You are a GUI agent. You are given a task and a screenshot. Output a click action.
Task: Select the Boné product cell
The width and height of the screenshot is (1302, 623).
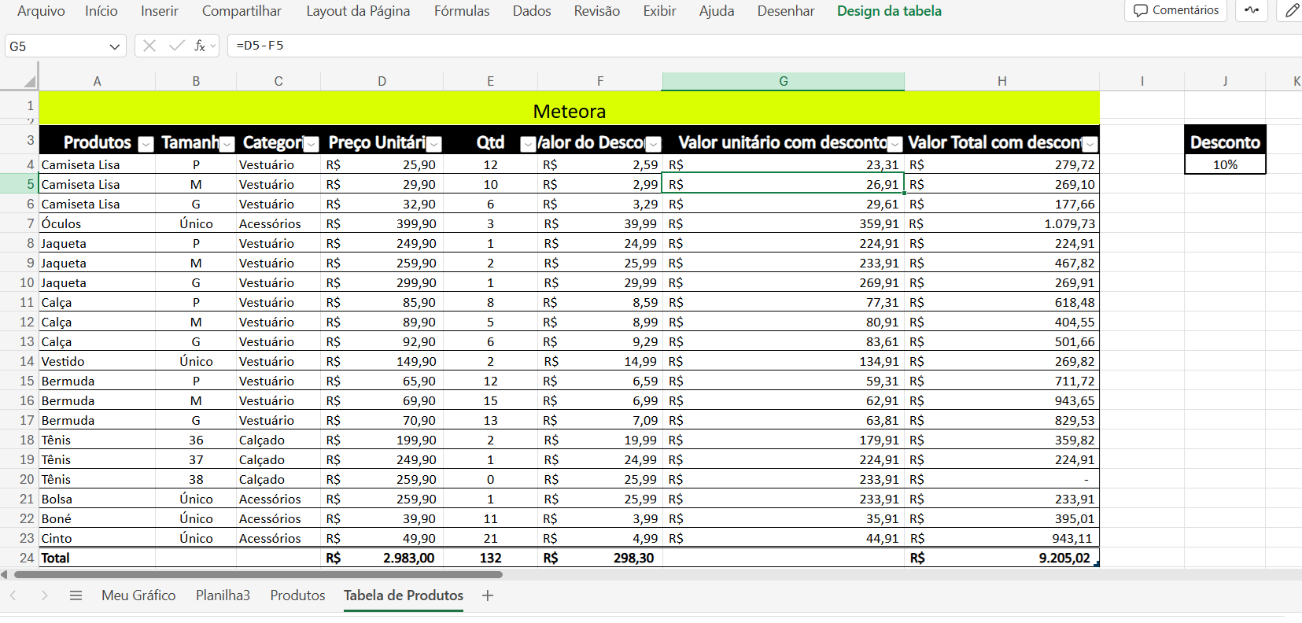point(97,518)
